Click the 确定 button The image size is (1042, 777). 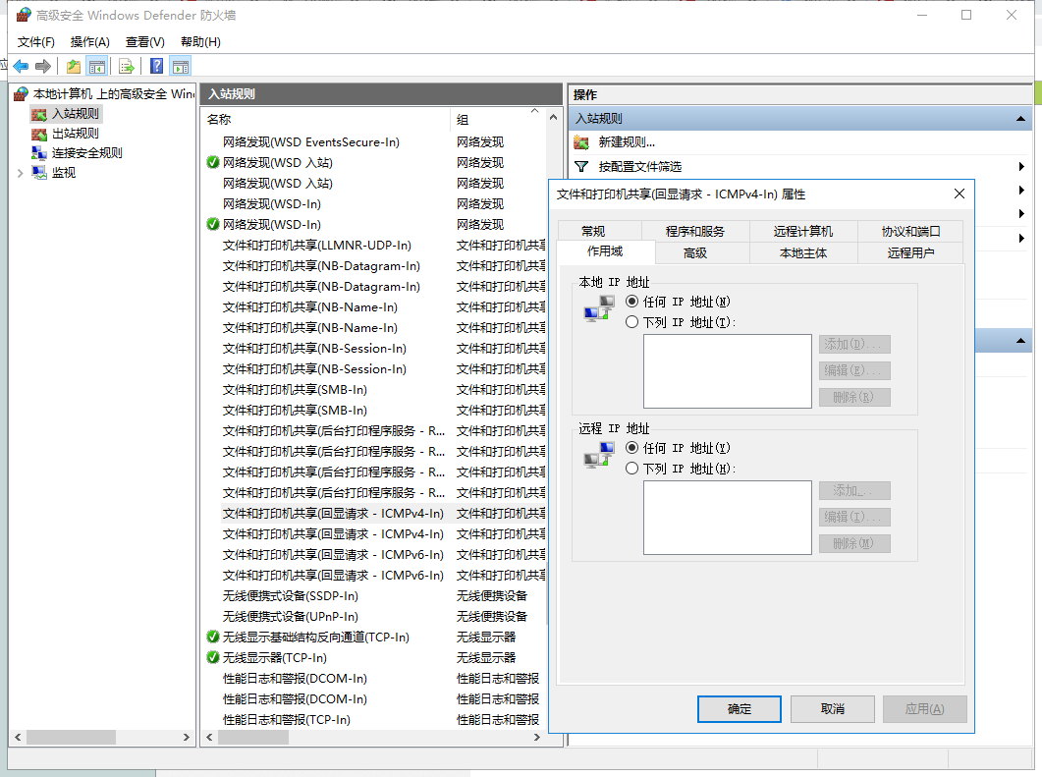pos(739,709)
